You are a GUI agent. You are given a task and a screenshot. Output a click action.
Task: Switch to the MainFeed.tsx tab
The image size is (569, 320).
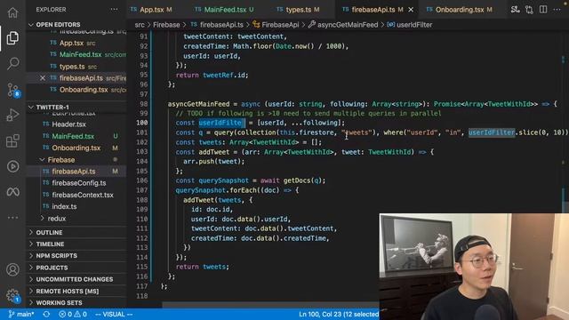(224, 10)
